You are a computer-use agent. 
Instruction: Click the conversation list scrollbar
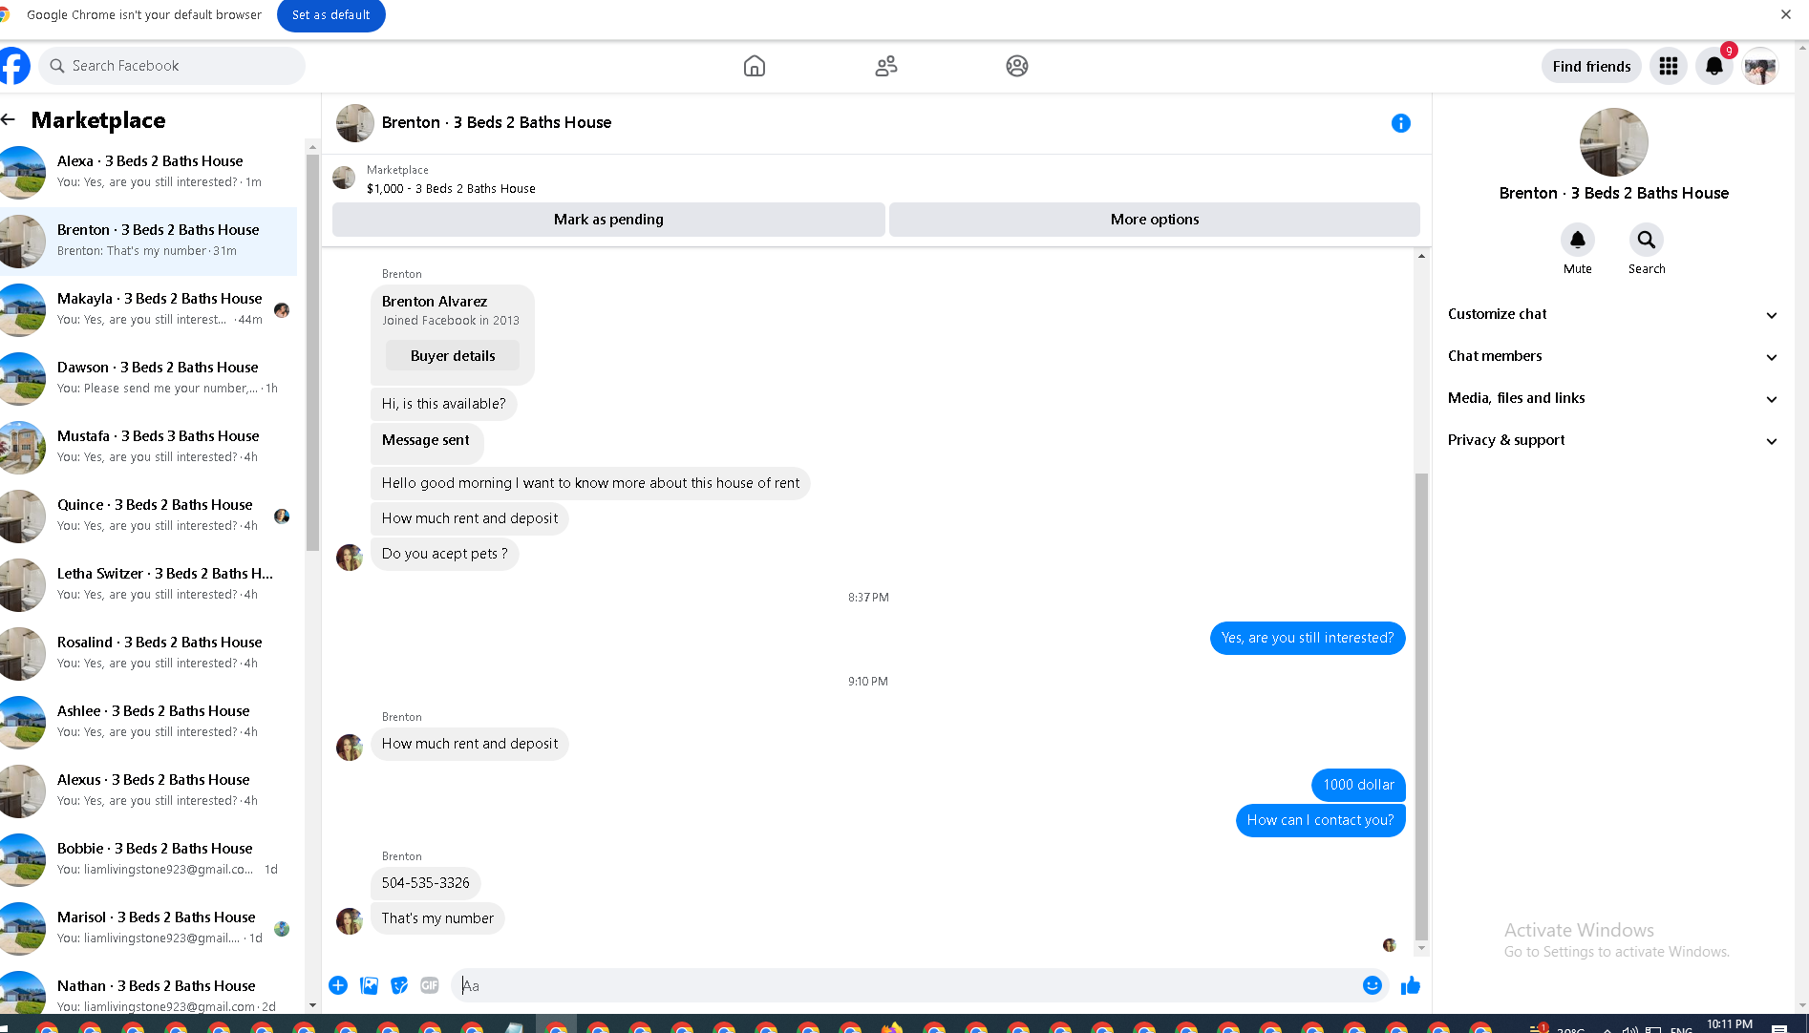312,353
